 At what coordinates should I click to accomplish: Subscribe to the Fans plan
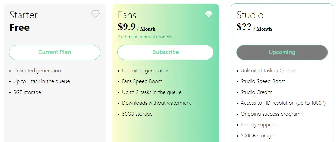[165, 52]
